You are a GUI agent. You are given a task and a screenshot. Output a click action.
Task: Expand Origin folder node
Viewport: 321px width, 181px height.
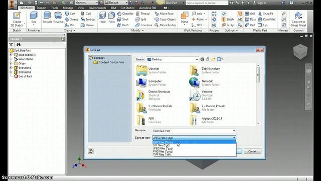[x=11, y=63]
